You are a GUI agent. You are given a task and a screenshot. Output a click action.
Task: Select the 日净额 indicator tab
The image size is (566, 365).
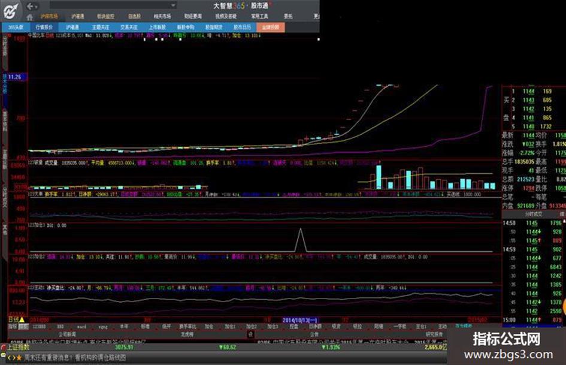[315, 326]
